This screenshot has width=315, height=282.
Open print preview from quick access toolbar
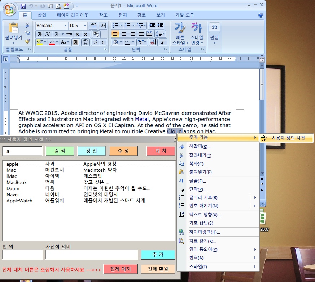pos(58,6)
